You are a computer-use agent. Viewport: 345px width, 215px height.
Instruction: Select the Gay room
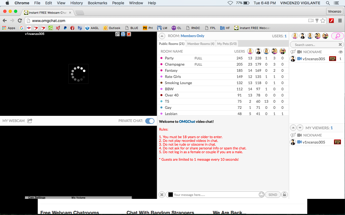tap(223, 107)
